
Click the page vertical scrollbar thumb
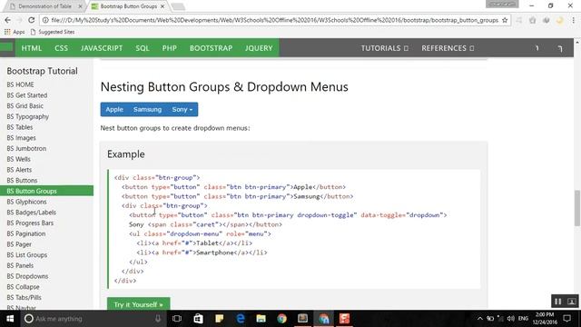pos(577,208)
